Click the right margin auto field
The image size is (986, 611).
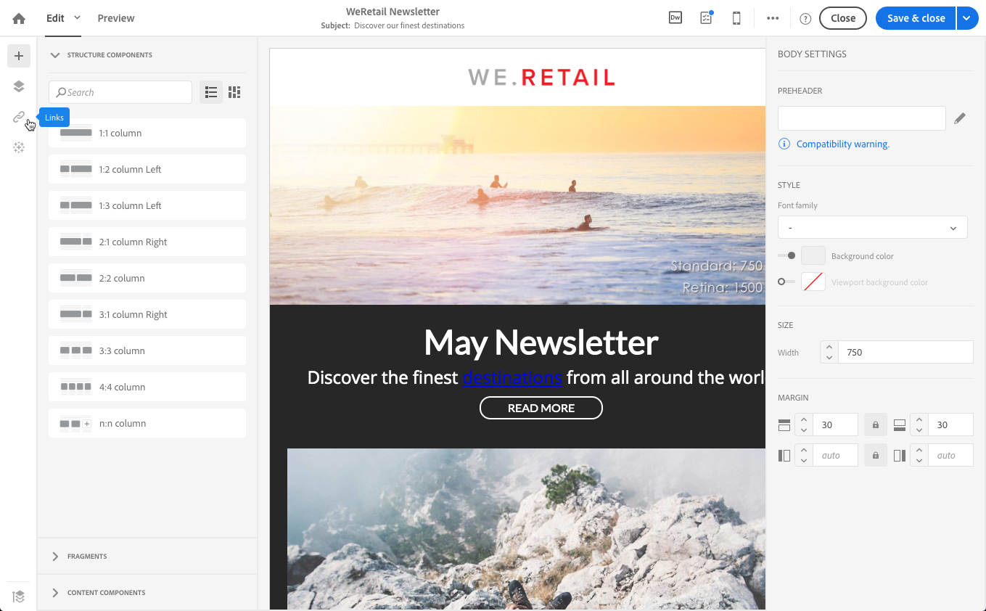(950, 456)
